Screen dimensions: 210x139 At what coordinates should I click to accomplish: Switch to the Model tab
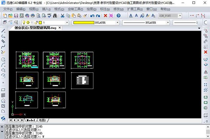[x=31, y=120]
